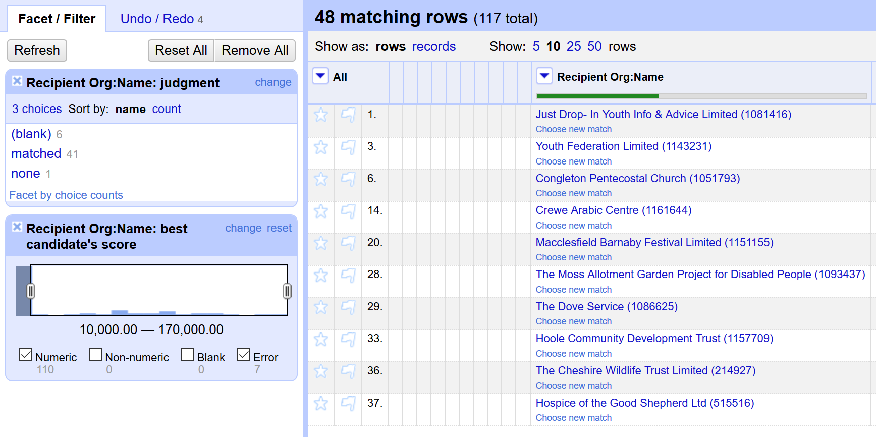Toggle the Blank checkbox
This screenshot has height=437, width=876.
click(x=188, y=355)
